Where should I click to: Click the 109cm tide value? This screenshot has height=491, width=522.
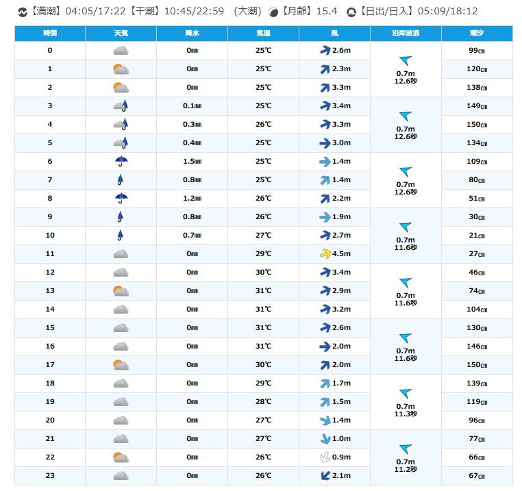(477, 162)
